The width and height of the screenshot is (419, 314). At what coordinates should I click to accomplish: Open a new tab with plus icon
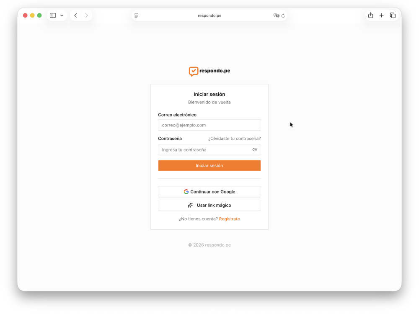[x=382, y=15]
